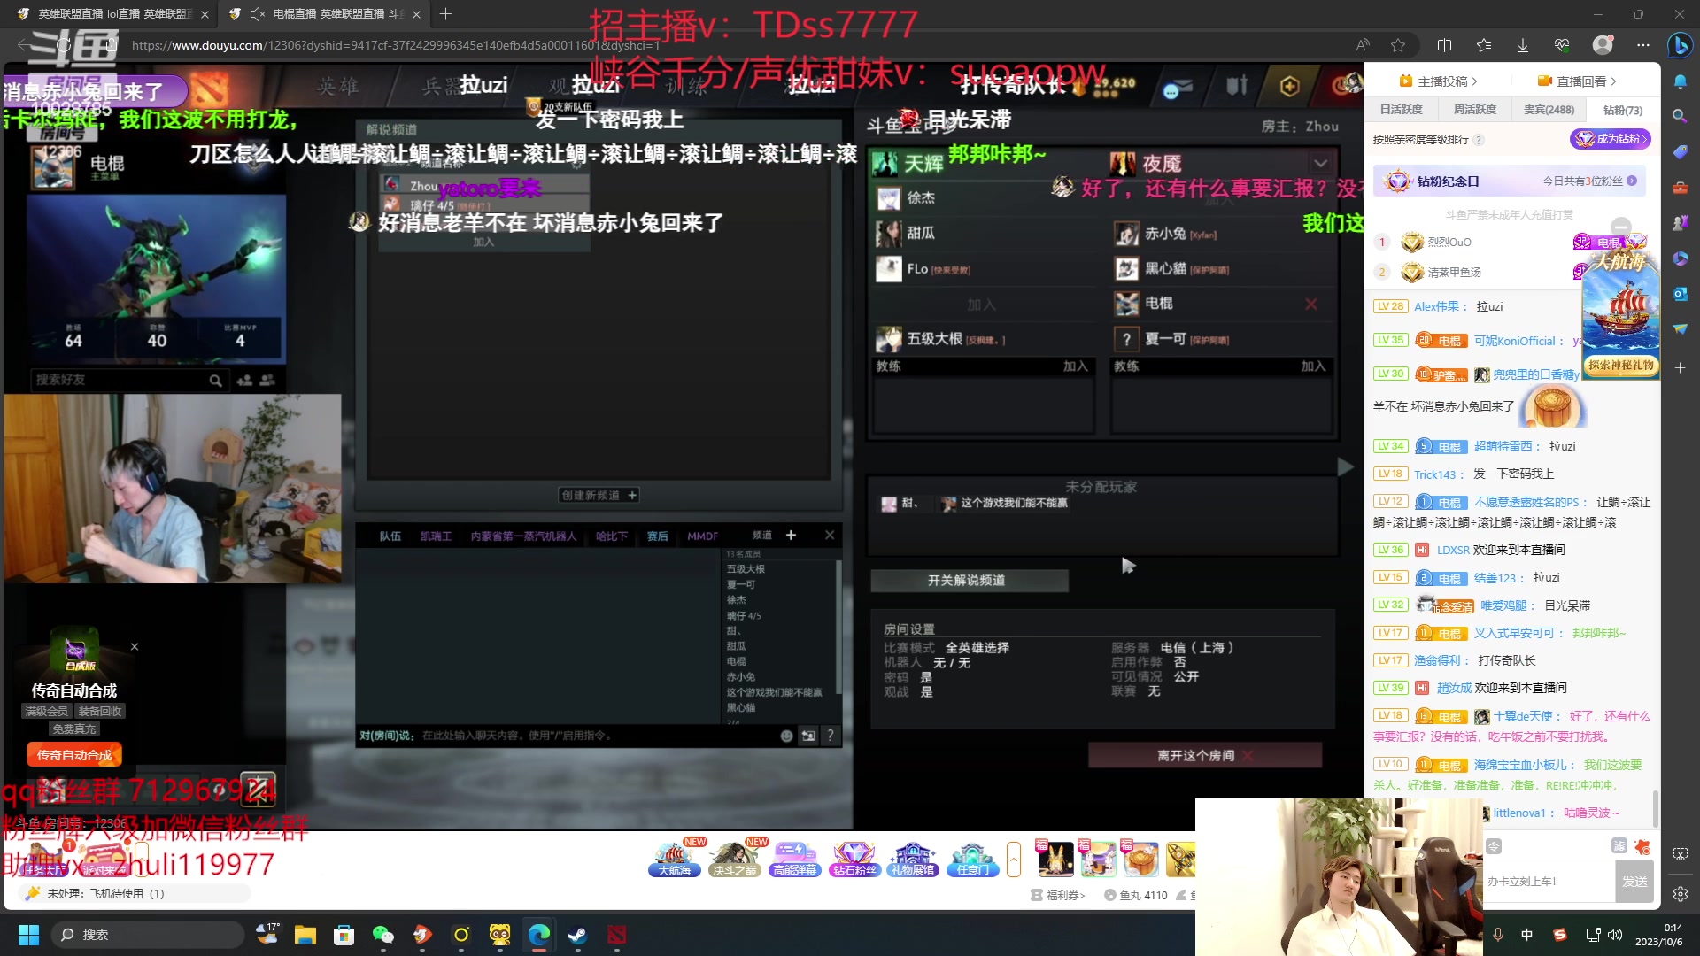The image size is (1700, 956).
Task: Open the Edge sidebar shopping tag icon
Action: point(1680,152)
